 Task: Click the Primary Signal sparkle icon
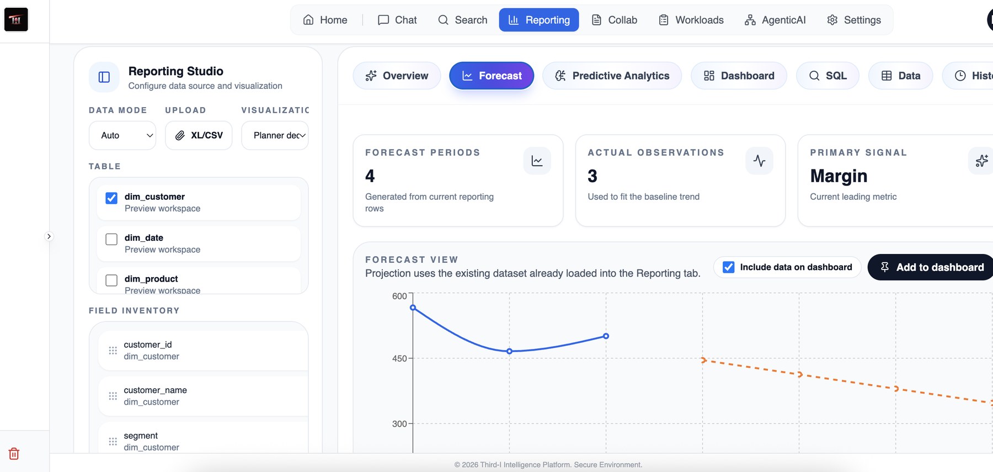pyautogui.click(x=981, y=161)
